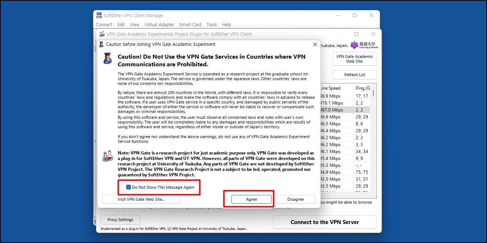
Task: Click the laboratory flask note icon
Action: pyautogui.click(x=107, y=156)
